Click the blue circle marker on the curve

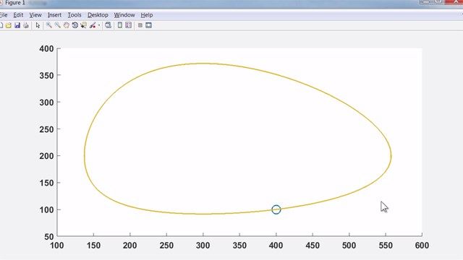pyautogui.click(x=276, y=209)
